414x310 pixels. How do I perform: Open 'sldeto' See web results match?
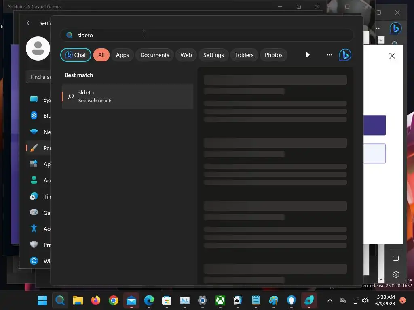(127, 96)
